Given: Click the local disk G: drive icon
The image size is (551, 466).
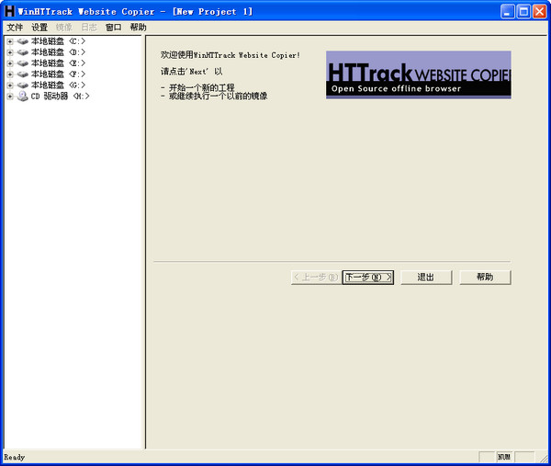Looking at the screenshot, I should [x=23, y=85].
